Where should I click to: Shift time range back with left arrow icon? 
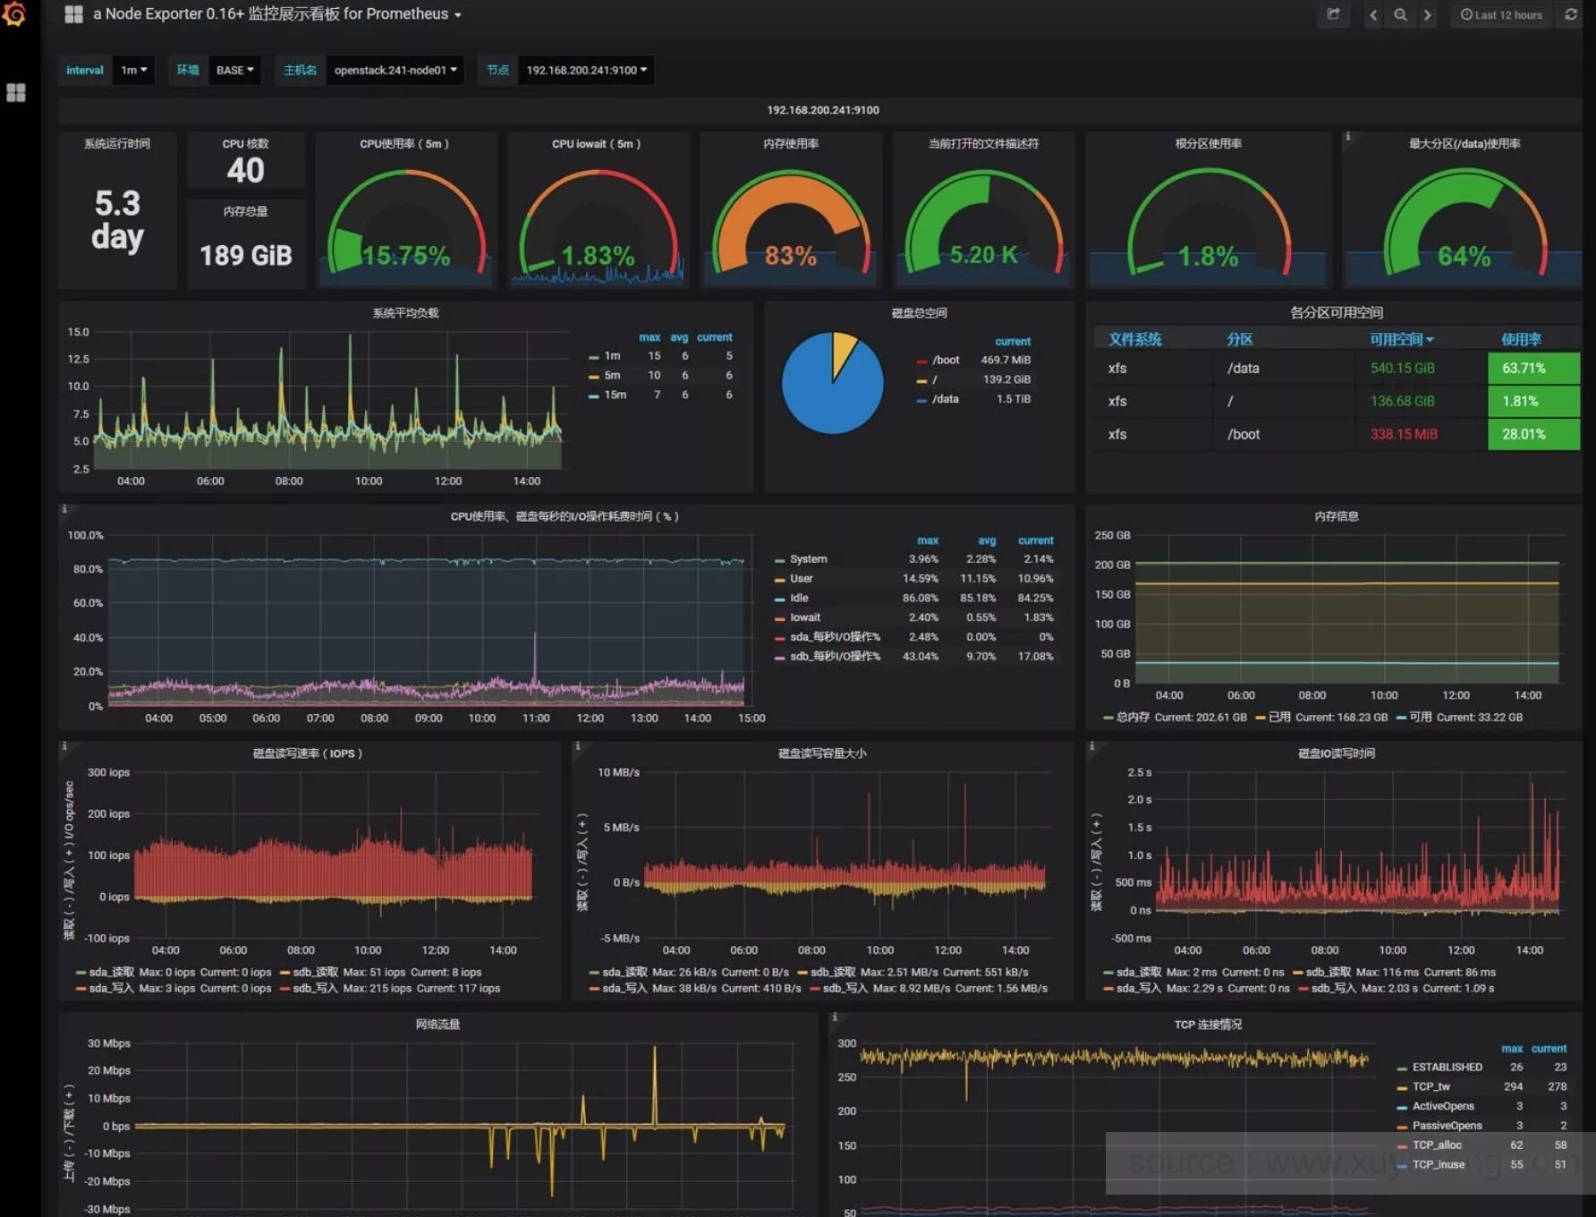coord(1371,14)
